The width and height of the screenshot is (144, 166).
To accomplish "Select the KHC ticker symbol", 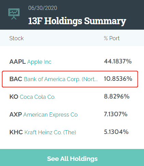I will click(x=16, y=132).
